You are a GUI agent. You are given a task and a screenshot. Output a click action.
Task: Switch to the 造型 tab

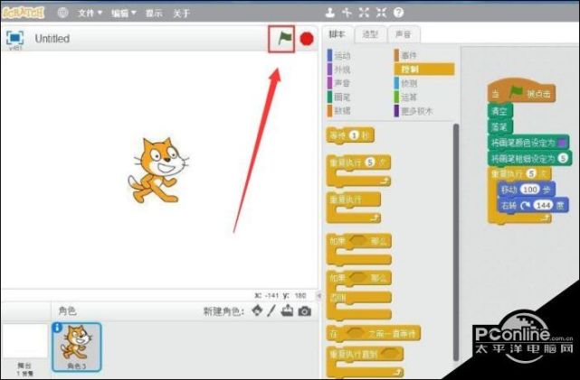[x=370, y=34]
